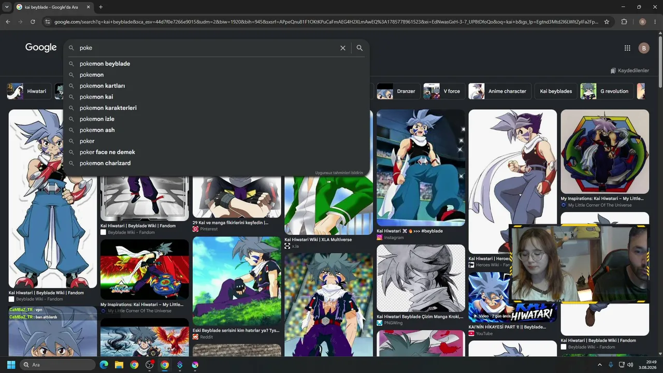Open File Explorer from the taskbar
This screenshot has width=663, height=373.
click(x=119, y=365)
